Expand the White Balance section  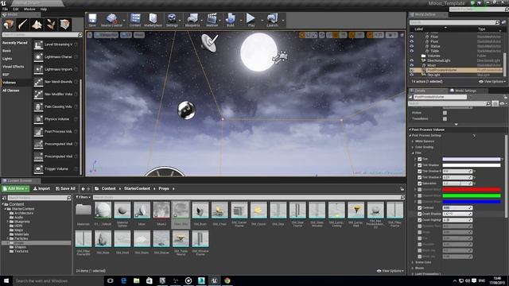click(413, 141)
